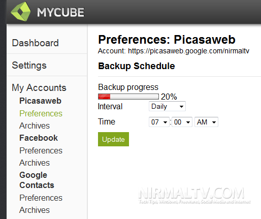Expand the minutes dropdown showing 00
The height and width of the screenshot is (219, 261).
coord(182,122)
